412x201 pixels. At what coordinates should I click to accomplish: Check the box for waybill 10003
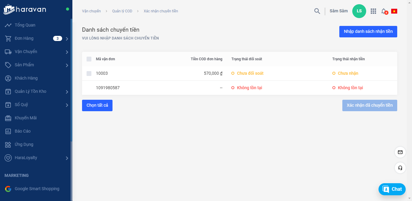89,74
